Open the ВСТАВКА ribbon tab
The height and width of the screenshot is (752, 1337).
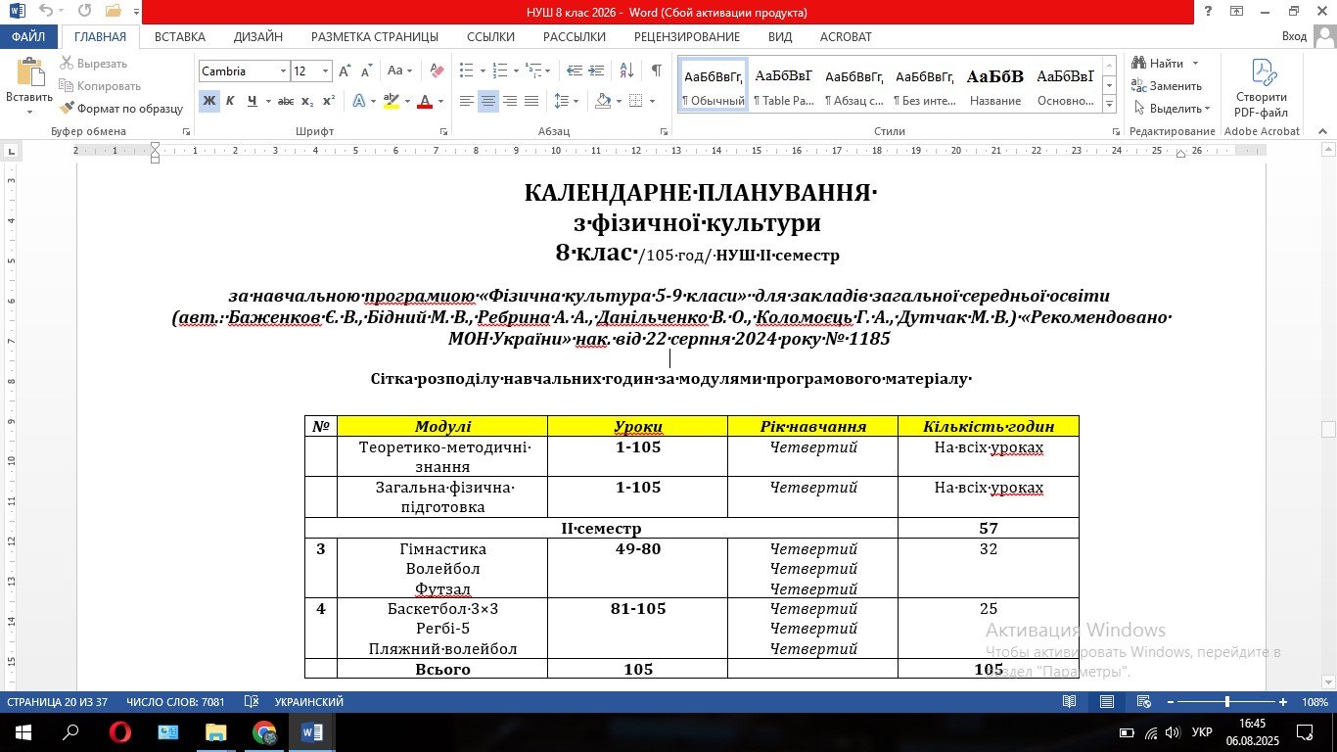180,36
